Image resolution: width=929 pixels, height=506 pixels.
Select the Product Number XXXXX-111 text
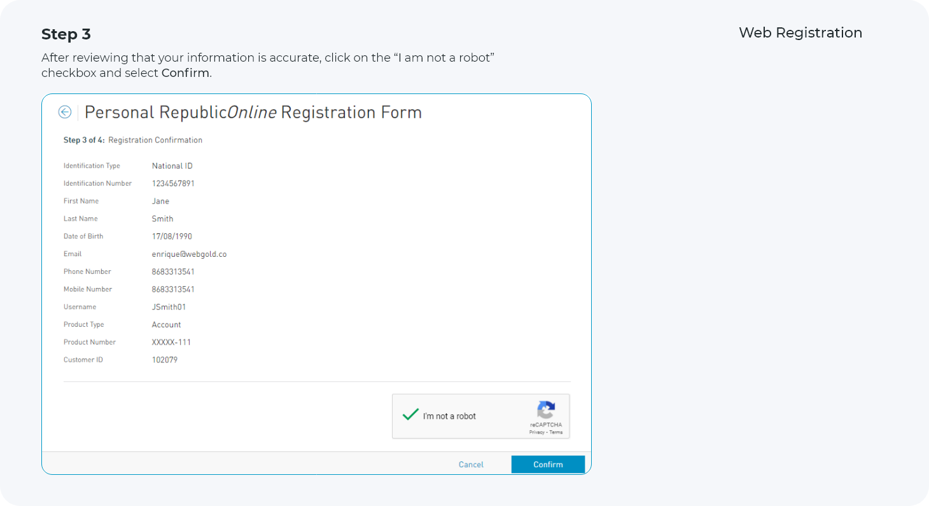coord(171,342)
